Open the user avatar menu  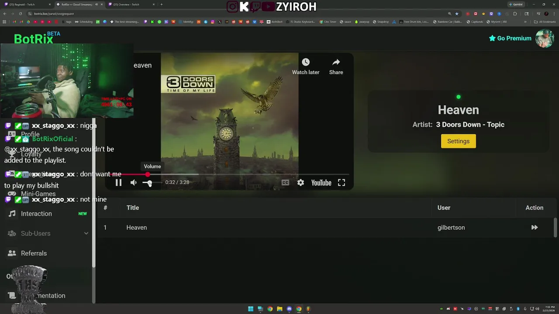545,38
